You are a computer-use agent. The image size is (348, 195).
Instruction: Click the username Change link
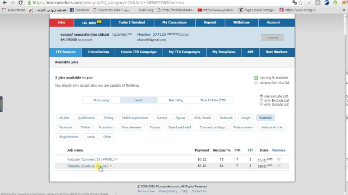pos(184,35)
